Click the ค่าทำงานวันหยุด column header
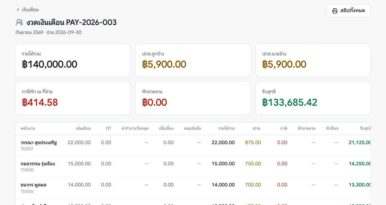 (x=135, y=128)
